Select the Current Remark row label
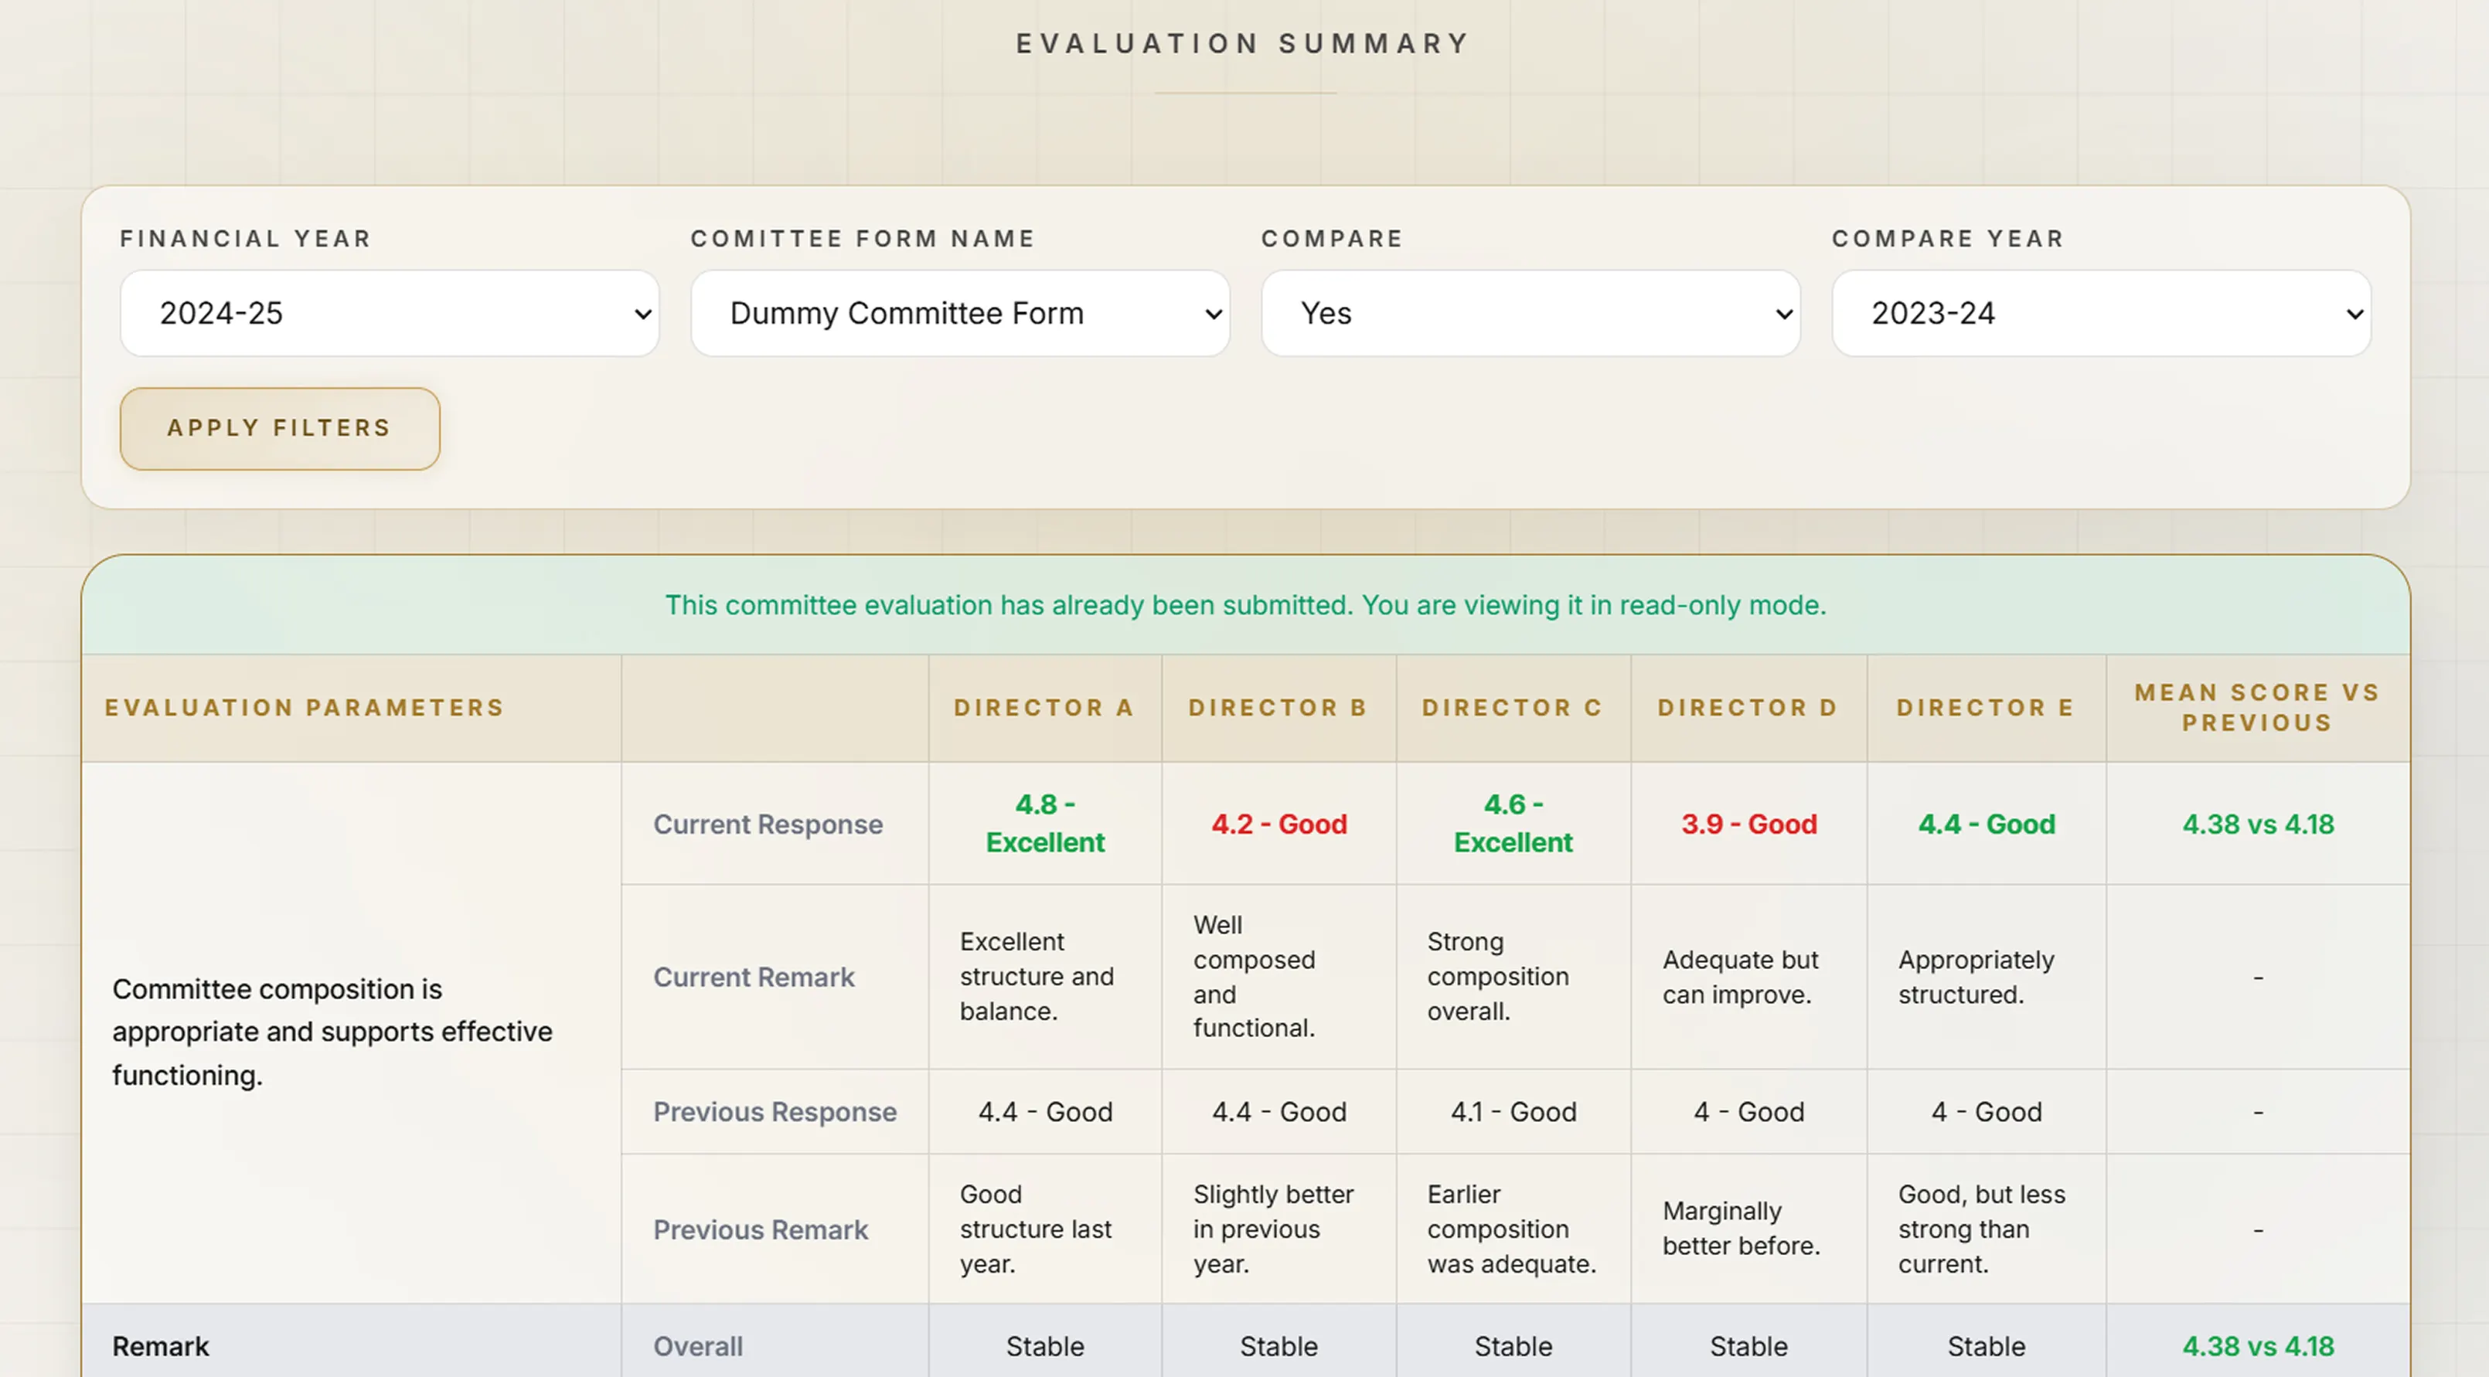The image size is (2489, 1377). click(x=754, y=976)
